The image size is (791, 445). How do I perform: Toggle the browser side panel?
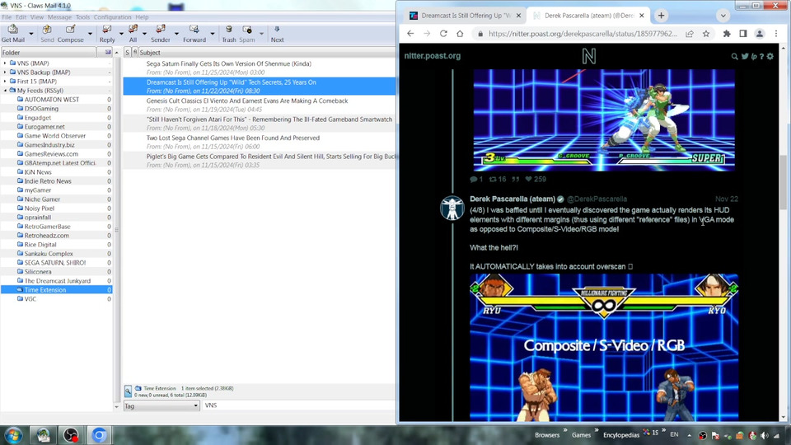743,34
